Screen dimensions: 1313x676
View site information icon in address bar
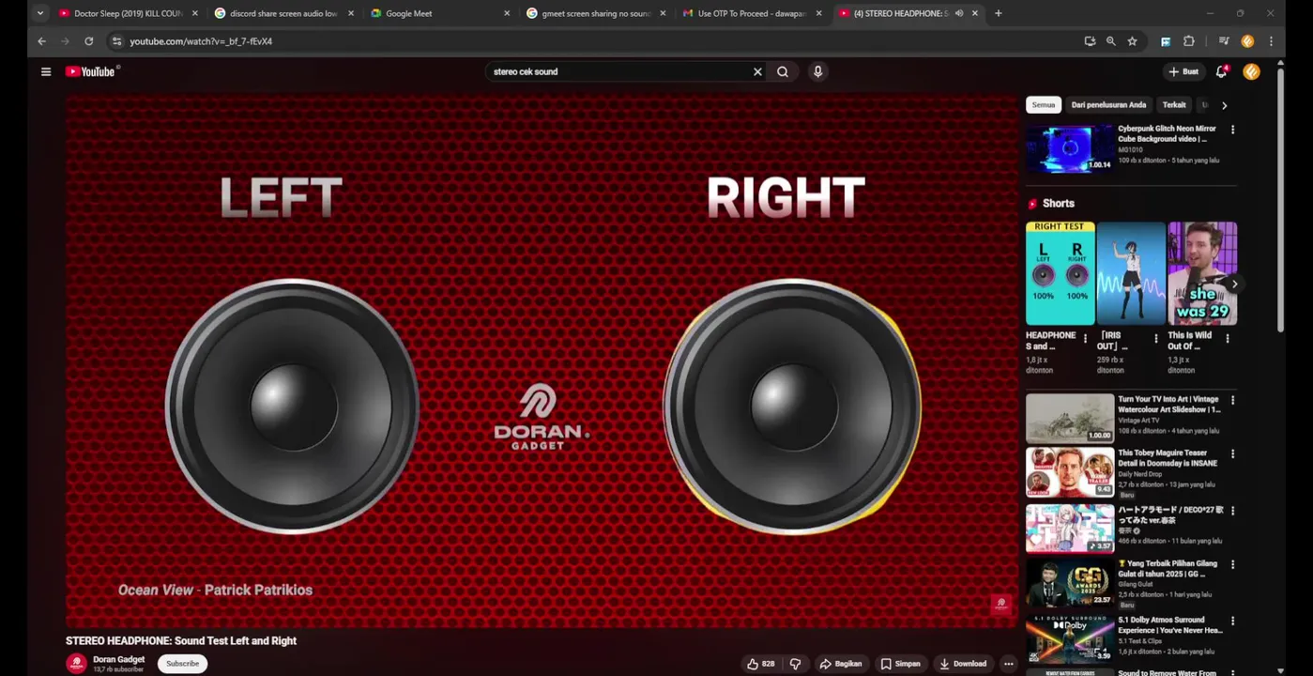coord(116,41)
